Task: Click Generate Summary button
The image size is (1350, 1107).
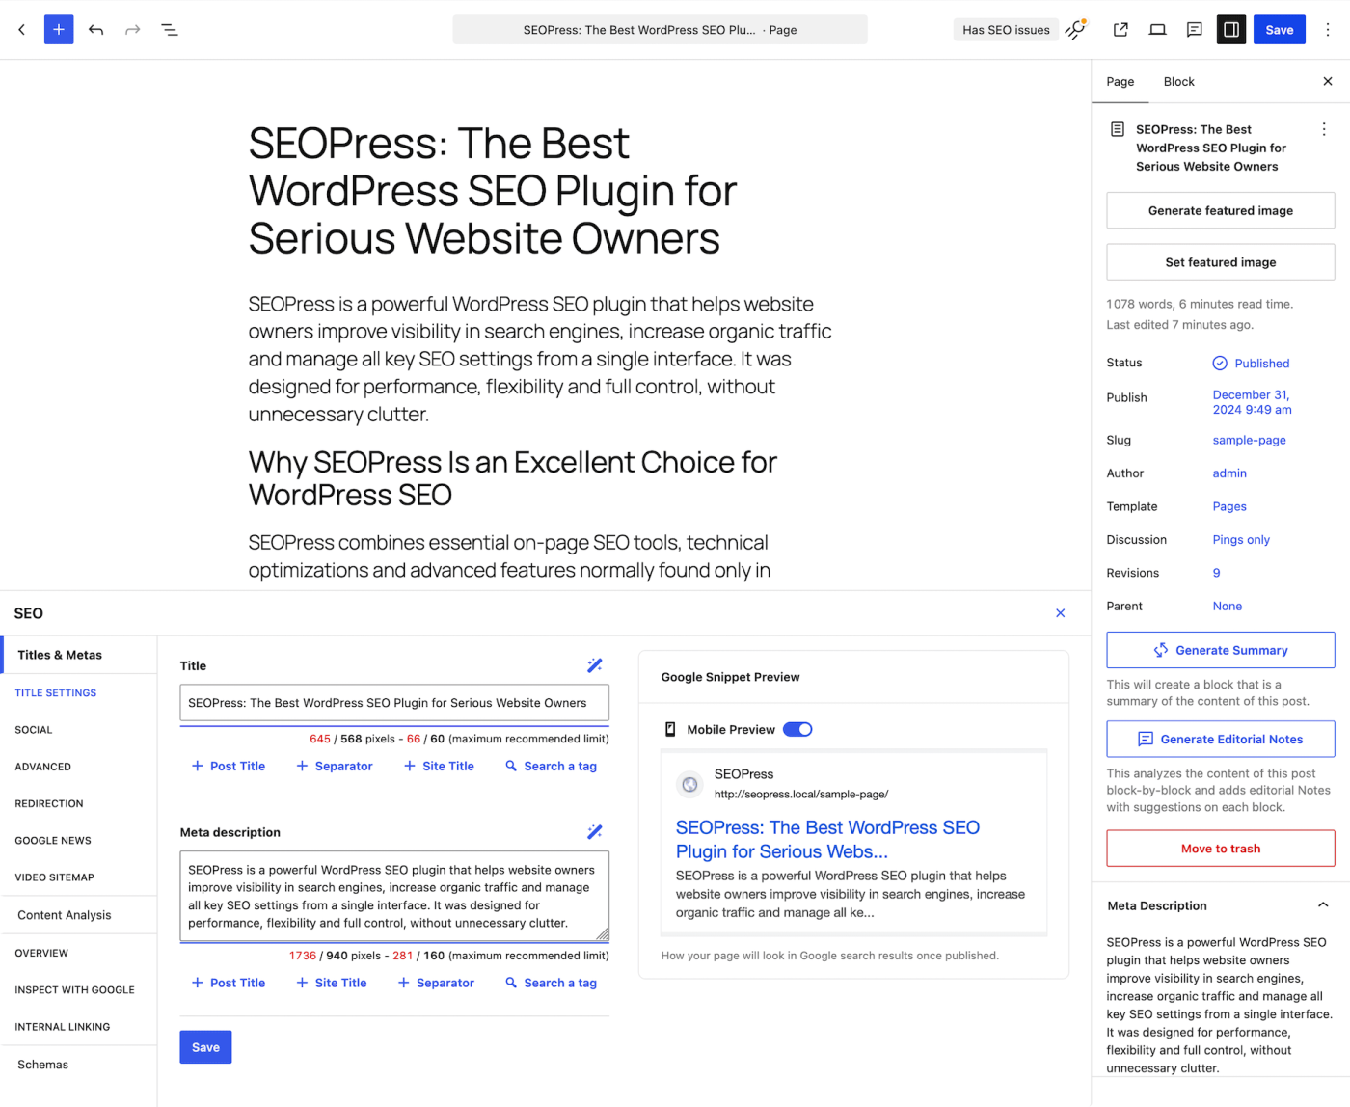Action: click(x=1221, y=650)
